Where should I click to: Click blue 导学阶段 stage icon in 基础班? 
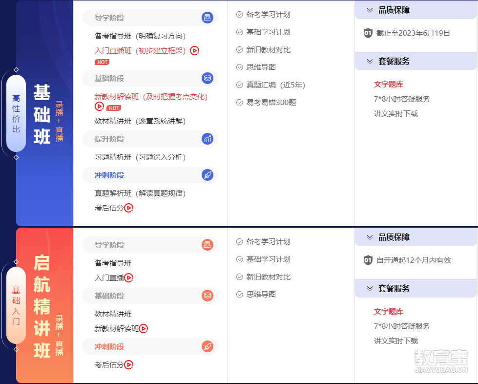tap(208, 18)
